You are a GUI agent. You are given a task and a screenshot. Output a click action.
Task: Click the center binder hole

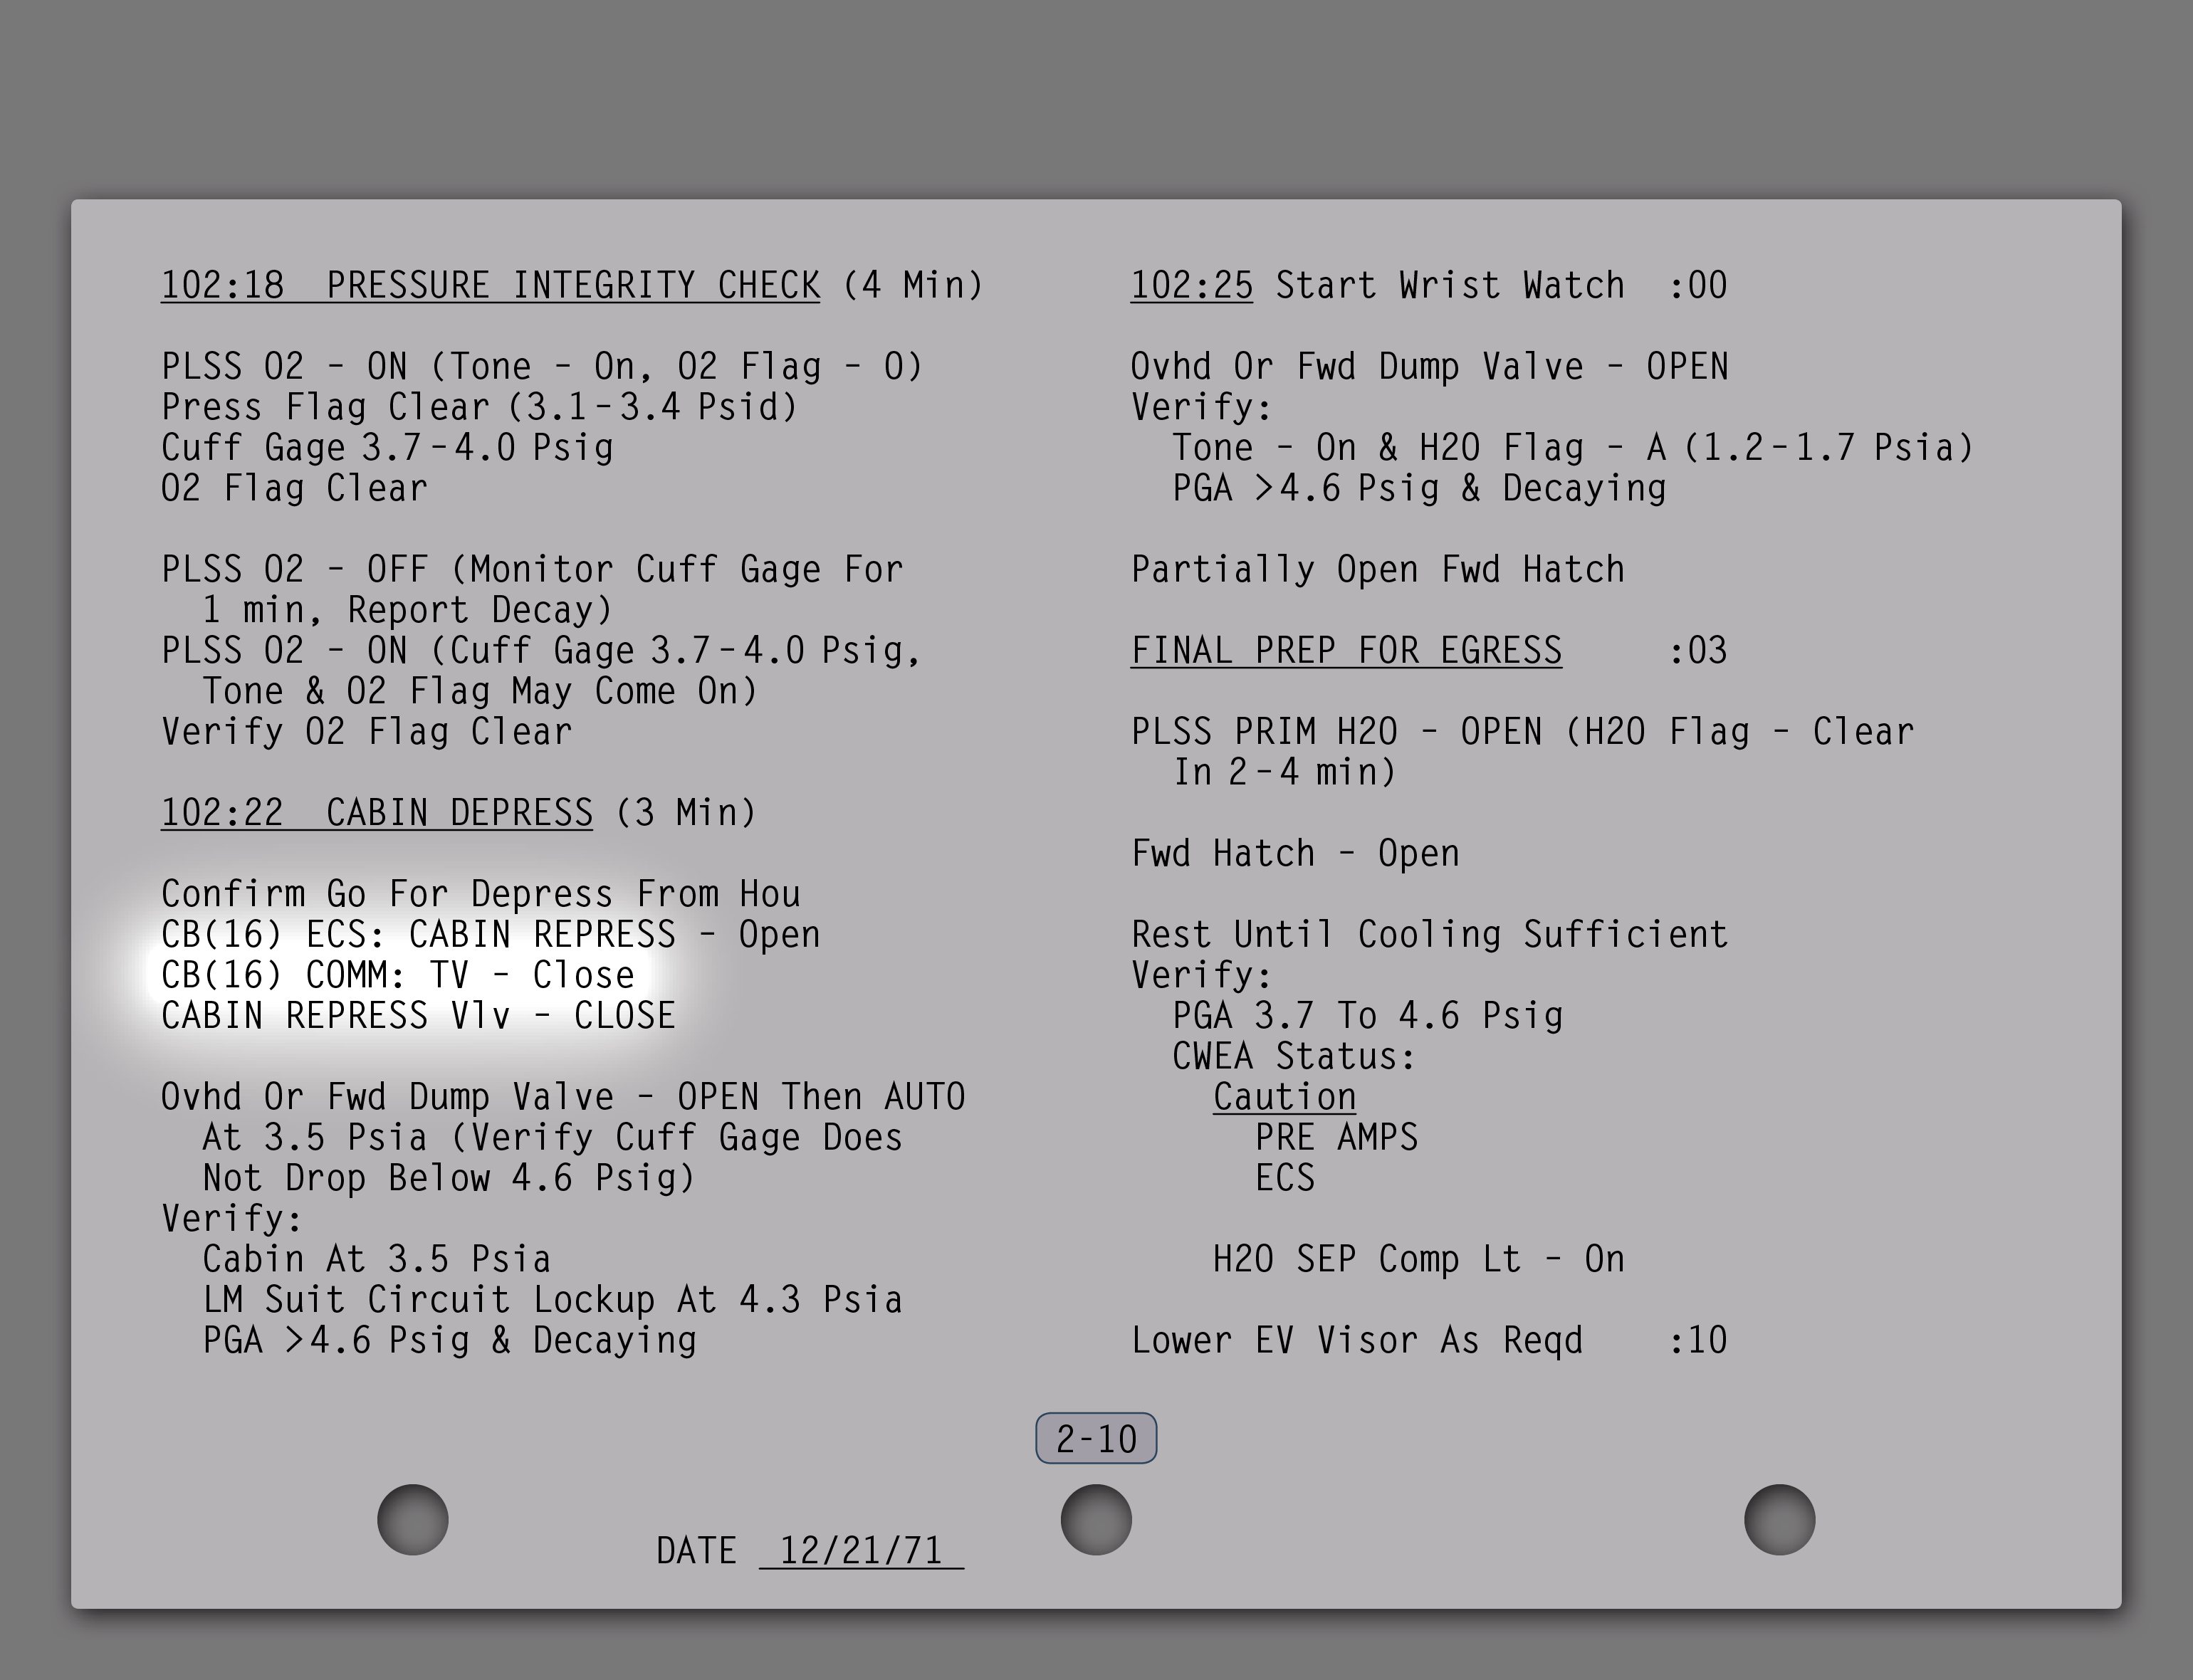pyautogui.click(x=1096, y=1519)
